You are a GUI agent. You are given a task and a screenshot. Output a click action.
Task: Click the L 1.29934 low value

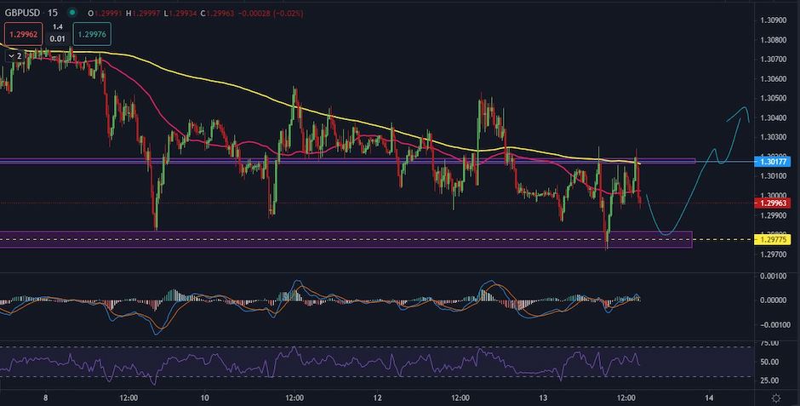182,14
